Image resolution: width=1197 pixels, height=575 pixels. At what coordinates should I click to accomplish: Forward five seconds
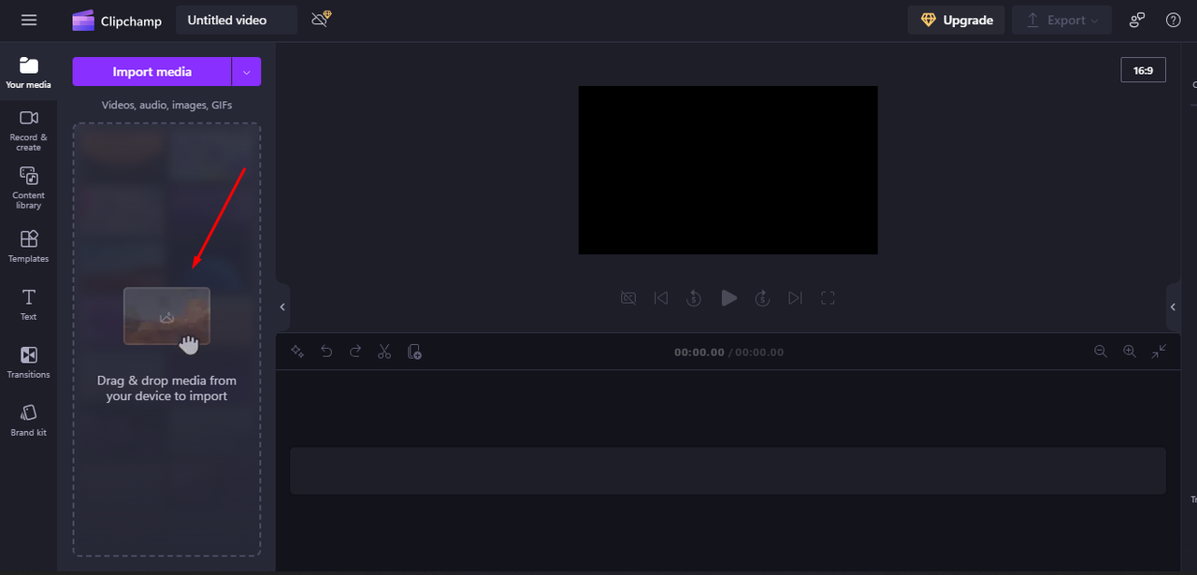[762, 298]
